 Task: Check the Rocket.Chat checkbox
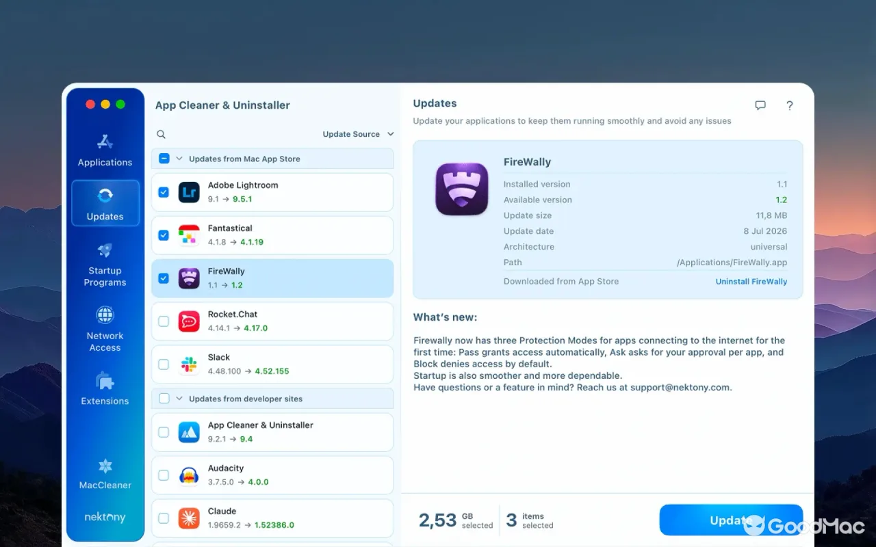point(164,321)
